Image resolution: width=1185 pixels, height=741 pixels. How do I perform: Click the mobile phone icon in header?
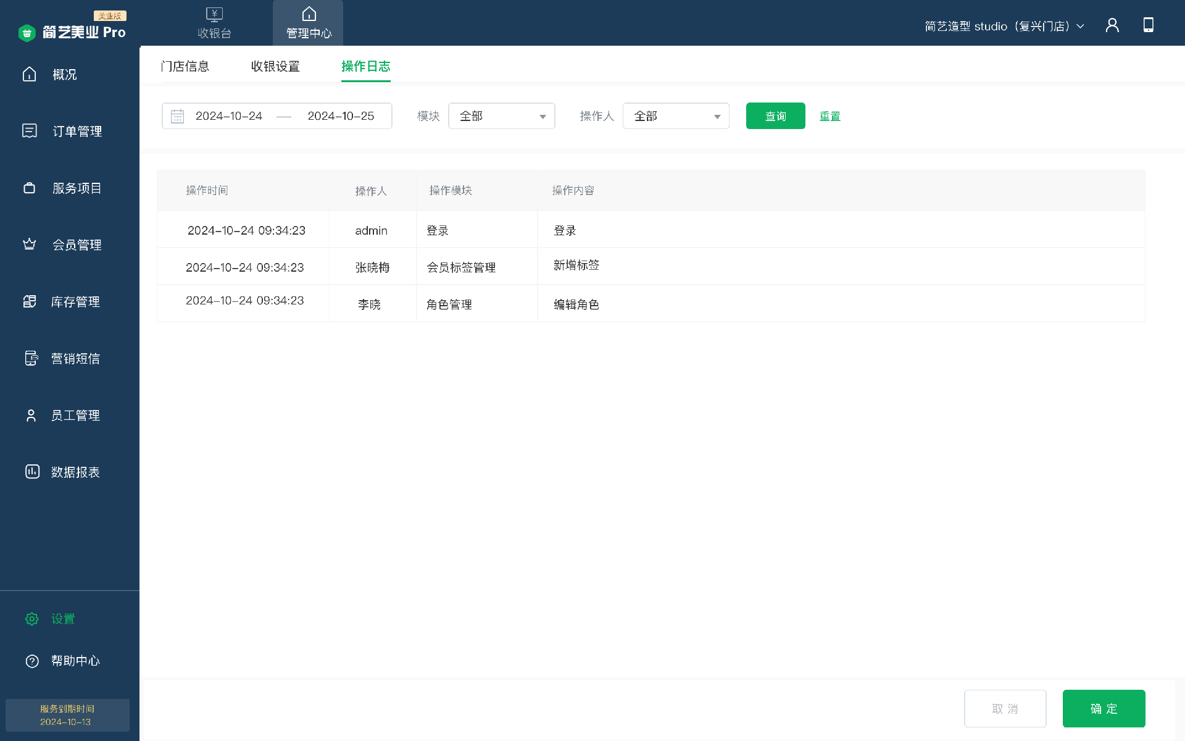(x=1148, y=25)
